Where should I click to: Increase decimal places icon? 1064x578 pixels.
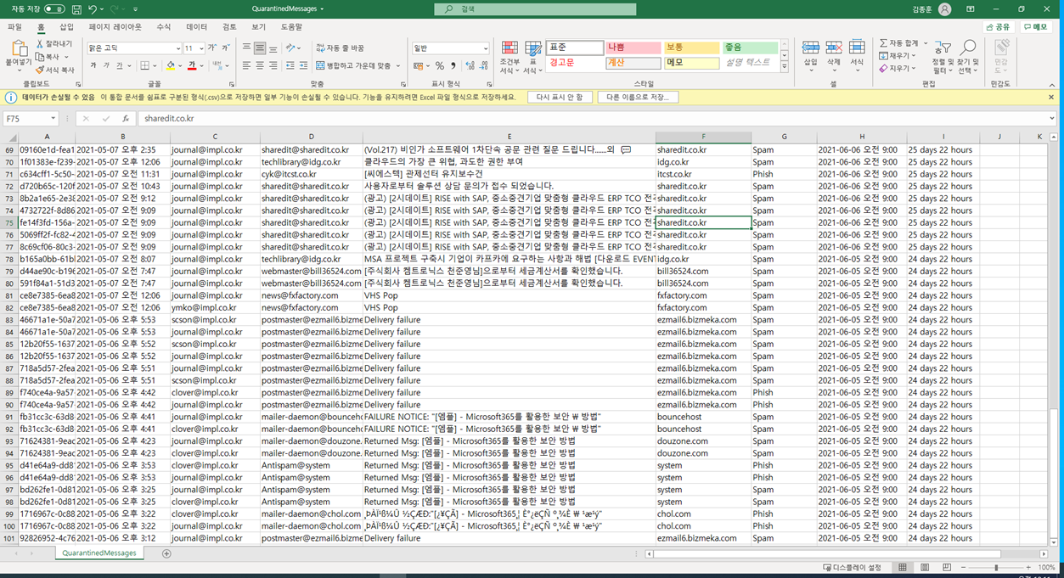point(469,65)
